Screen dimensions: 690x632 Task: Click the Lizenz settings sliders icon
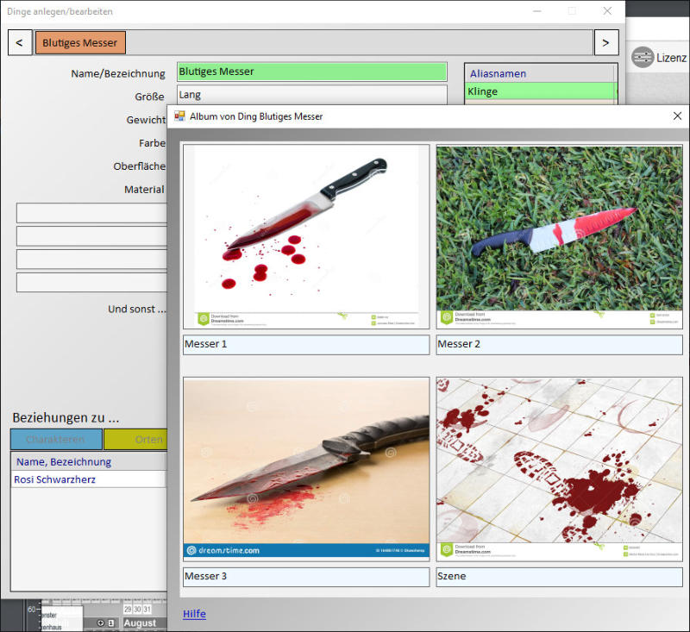click(x=642, y=58)
